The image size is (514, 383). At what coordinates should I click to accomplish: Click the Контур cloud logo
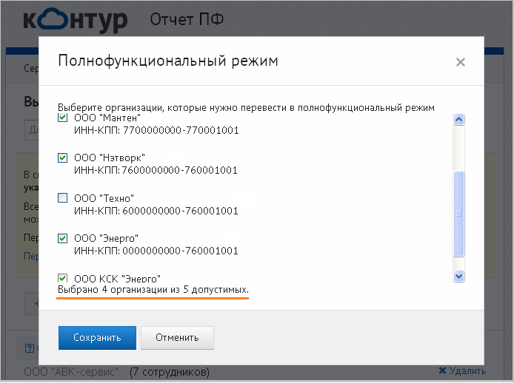pos(76,20)
